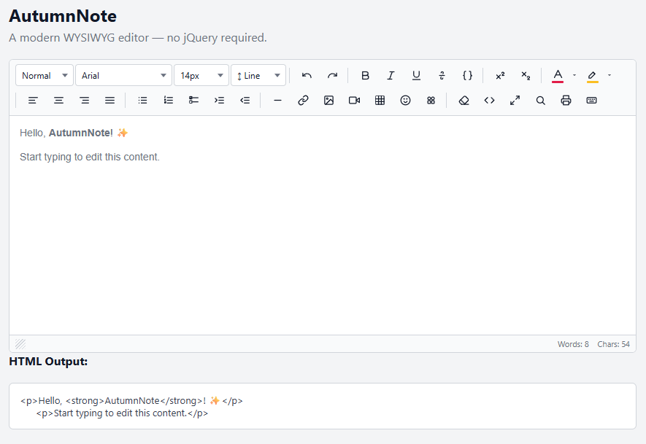This screenshot has height=444, width=646.
Task: Open highlight color picker arrow
Action: coord(610,76)
